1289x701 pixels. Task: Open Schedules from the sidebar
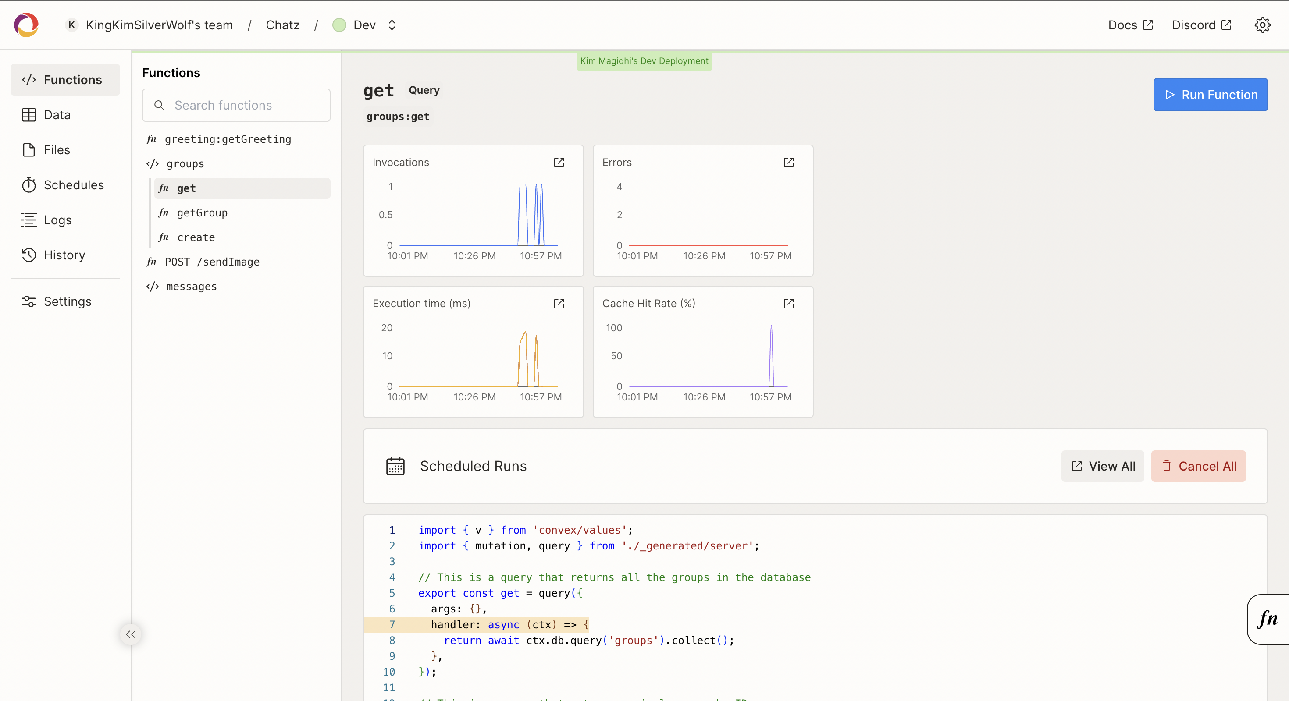tap(74, 185)
